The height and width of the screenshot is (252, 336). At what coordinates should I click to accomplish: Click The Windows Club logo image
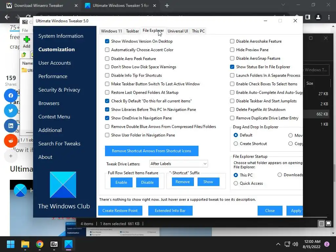[63, 185]
